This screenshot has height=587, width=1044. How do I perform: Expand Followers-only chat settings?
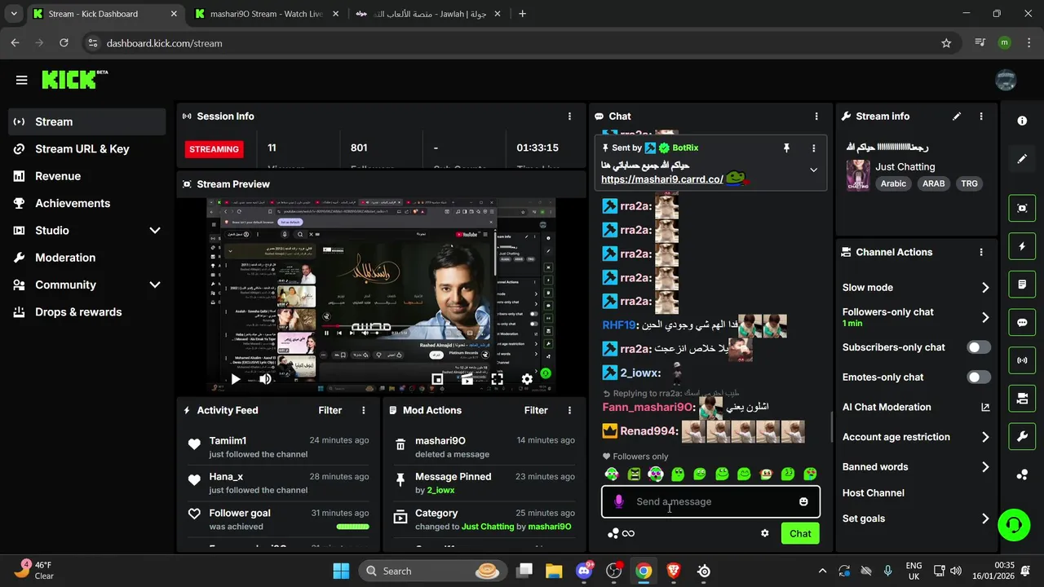pyautogui.click(x=985, y=317)
